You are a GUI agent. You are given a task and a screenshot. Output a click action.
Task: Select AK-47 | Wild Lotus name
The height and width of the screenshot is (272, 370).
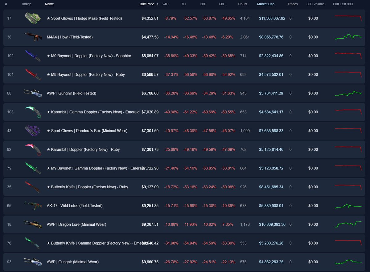[75, 206]
